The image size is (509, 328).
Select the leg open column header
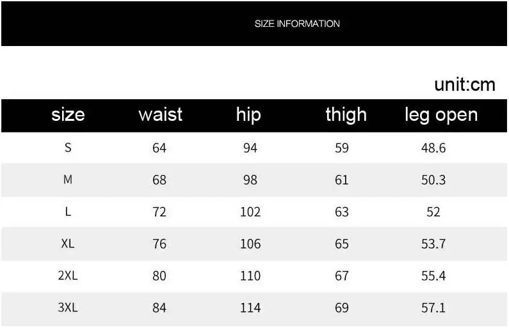441,115
